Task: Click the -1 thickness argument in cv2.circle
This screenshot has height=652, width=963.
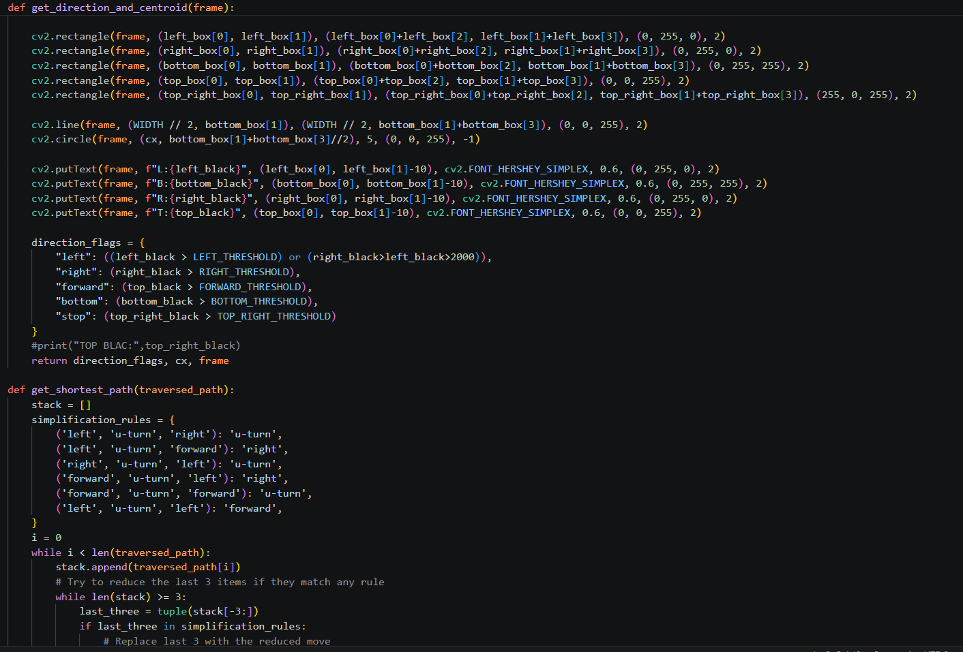Action: pyautogui.click(x=469, y=139)
